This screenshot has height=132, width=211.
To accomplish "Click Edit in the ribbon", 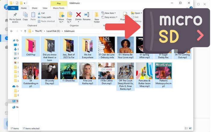I will point(135,17).
